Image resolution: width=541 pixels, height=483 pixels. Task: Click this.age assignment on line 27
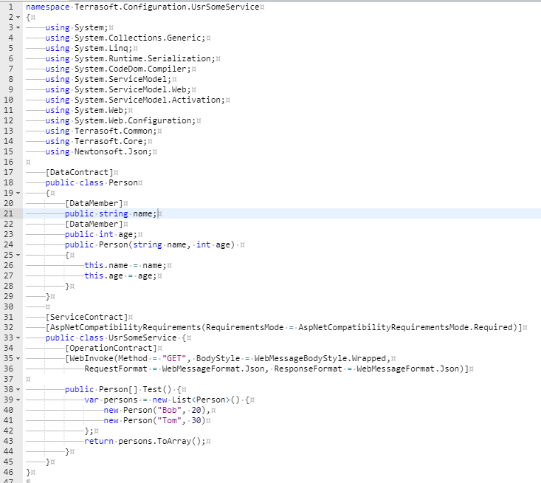121,276
